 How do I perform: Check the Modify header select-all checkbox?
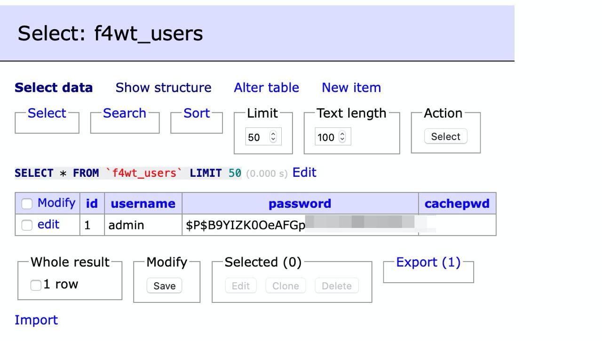click(28, 204)
